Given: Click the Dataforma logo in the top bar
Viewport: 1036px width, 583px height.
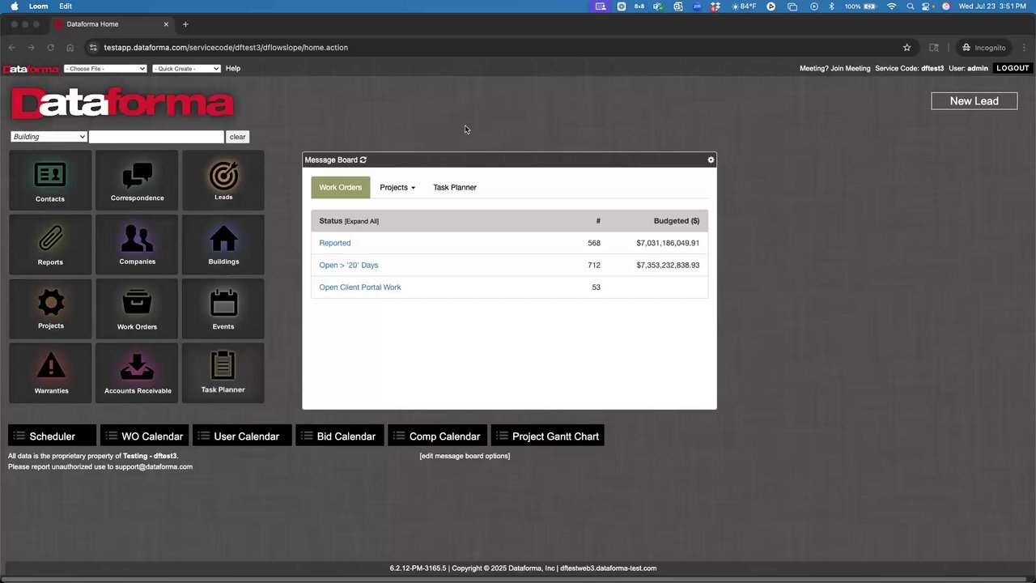Looking at the screenshot, I should coord(31,69).
